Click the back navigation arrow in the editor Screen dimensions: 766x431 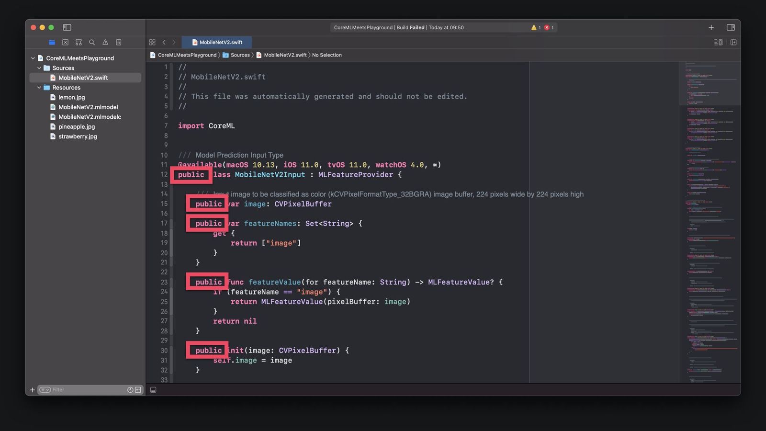pyautogui.click(x=164, y=42)
